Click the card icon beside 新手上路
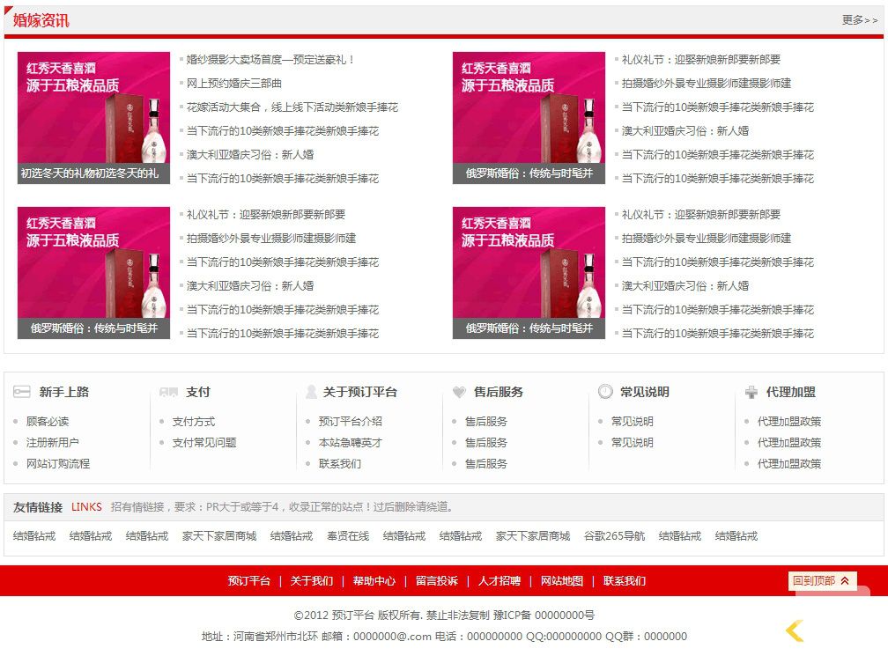The width and height of the screenshot is (888, 656). (x=22, y=392)
